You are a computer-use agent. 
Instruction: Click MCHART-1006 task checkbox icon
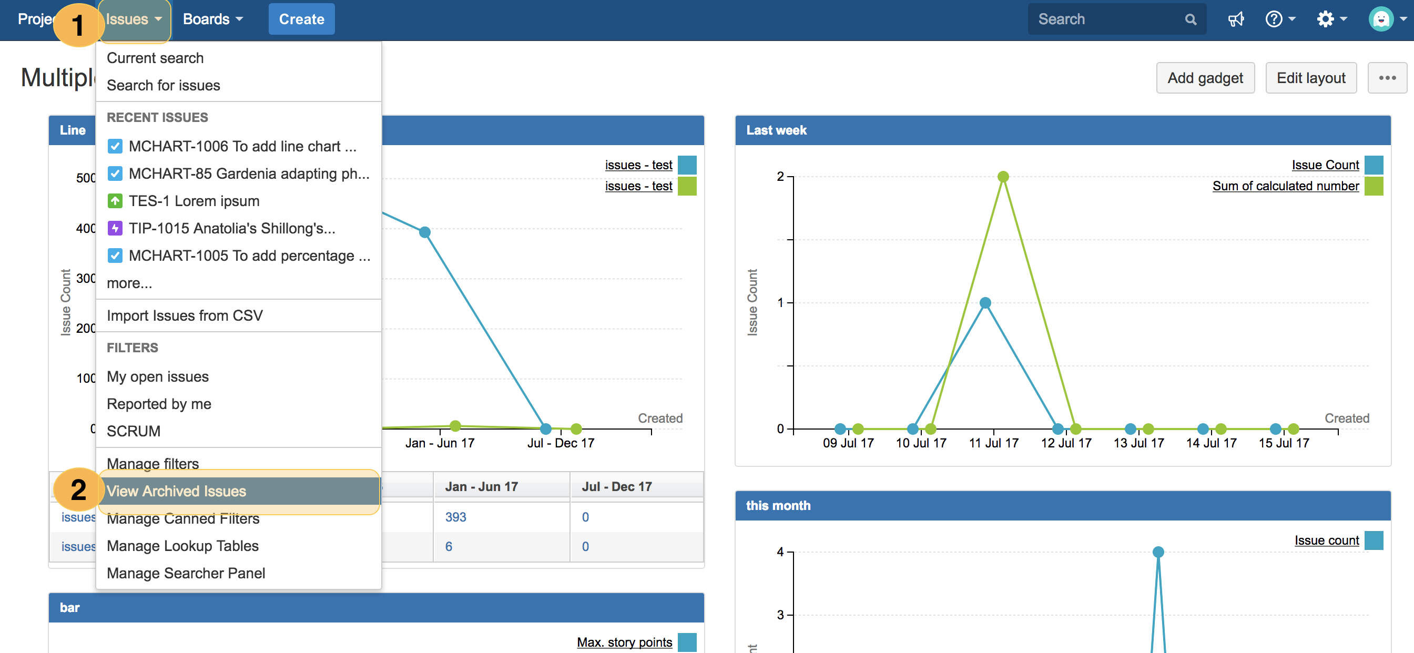[x=115, y=147]
